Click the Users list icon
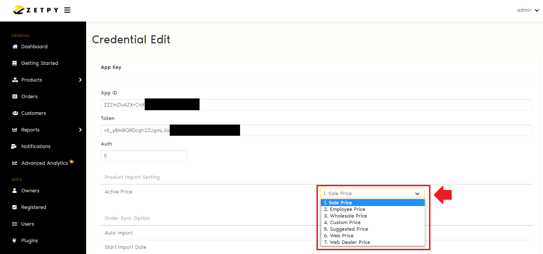This screenshot has width=543, height=254. tap(15, 224)
